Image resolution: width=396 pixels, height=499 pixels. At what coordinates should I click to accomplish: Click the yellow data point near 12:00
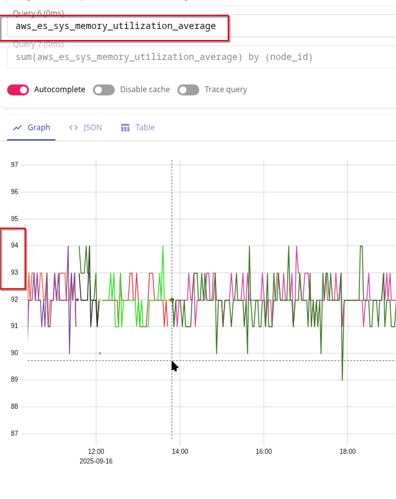click(100, 300)
